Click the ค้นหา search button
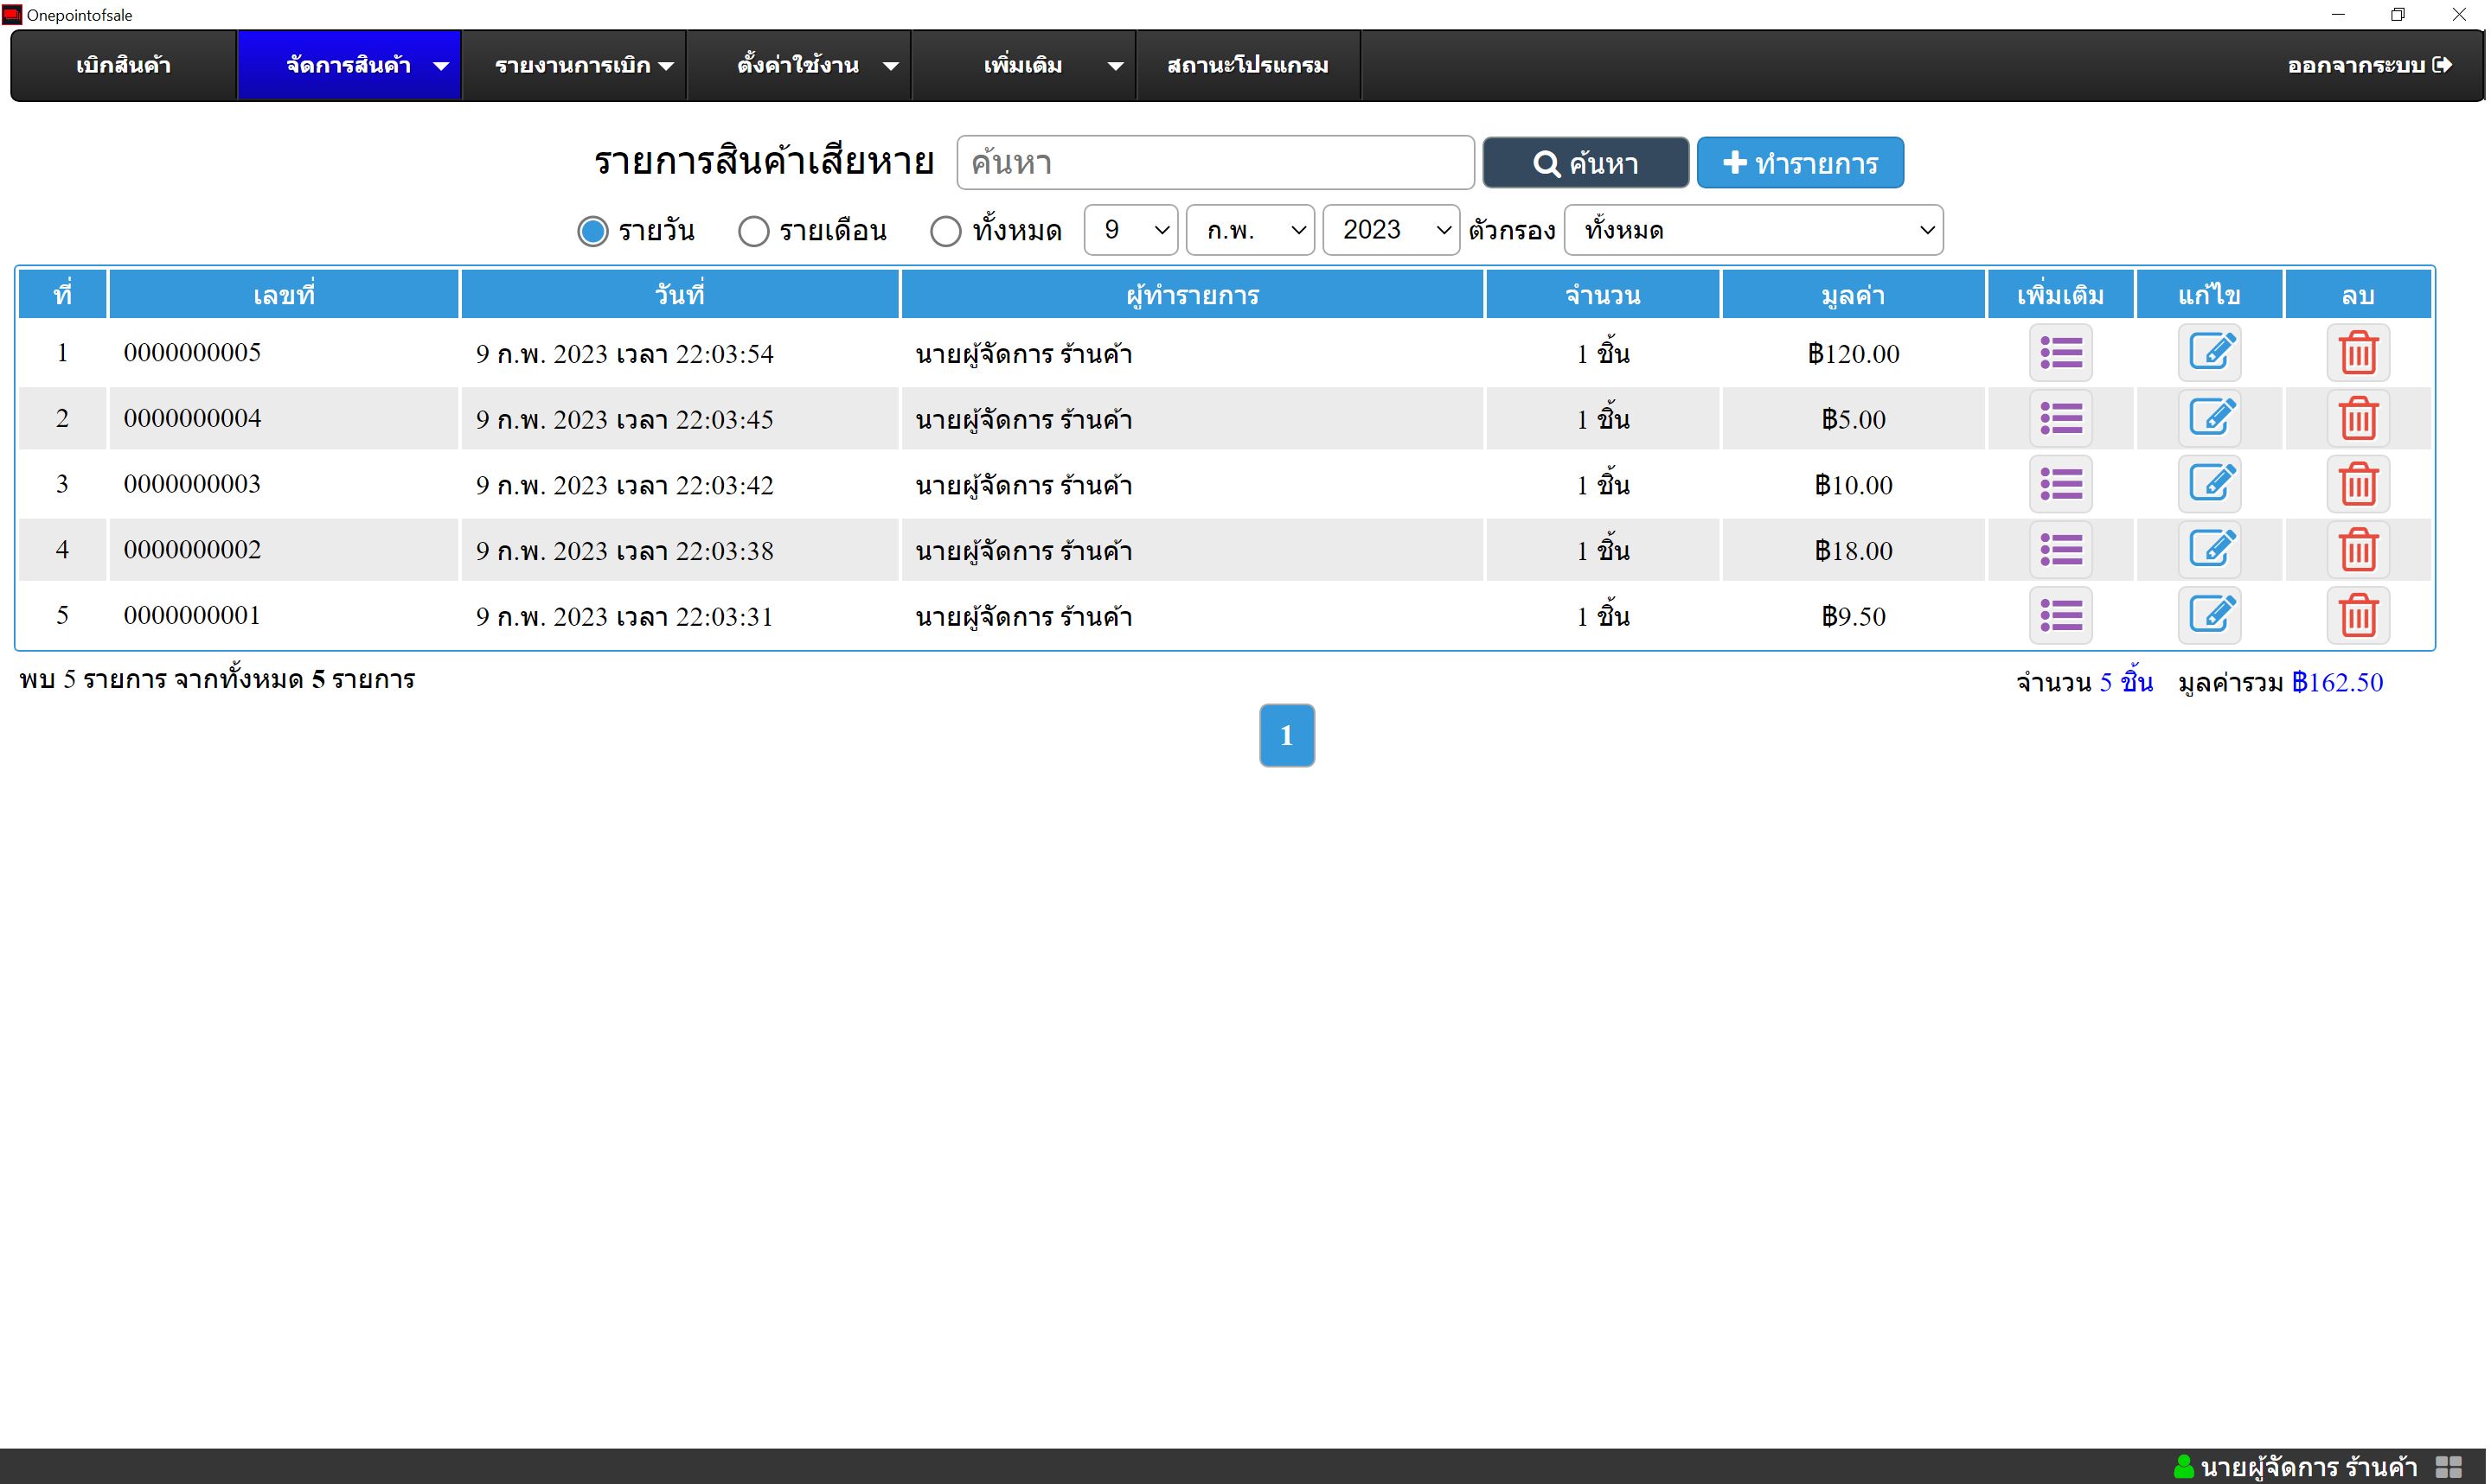The width and height of the screenshot is (2491, 1484). tap(1585, 163)
